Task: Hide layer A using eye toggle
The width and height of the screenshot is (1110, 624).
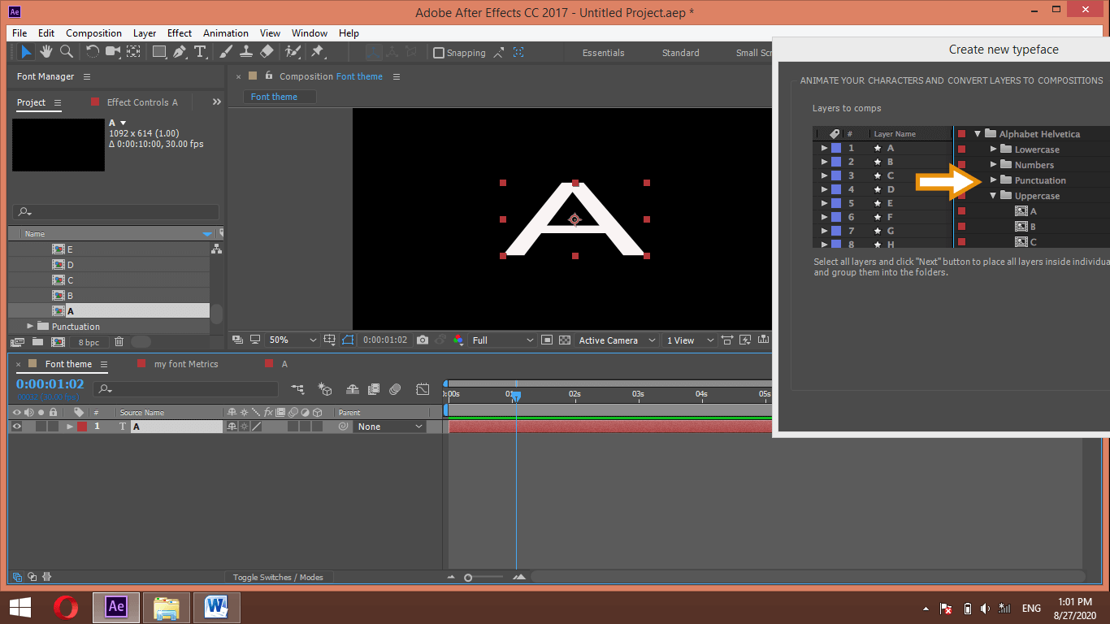Action: (16, 427)
